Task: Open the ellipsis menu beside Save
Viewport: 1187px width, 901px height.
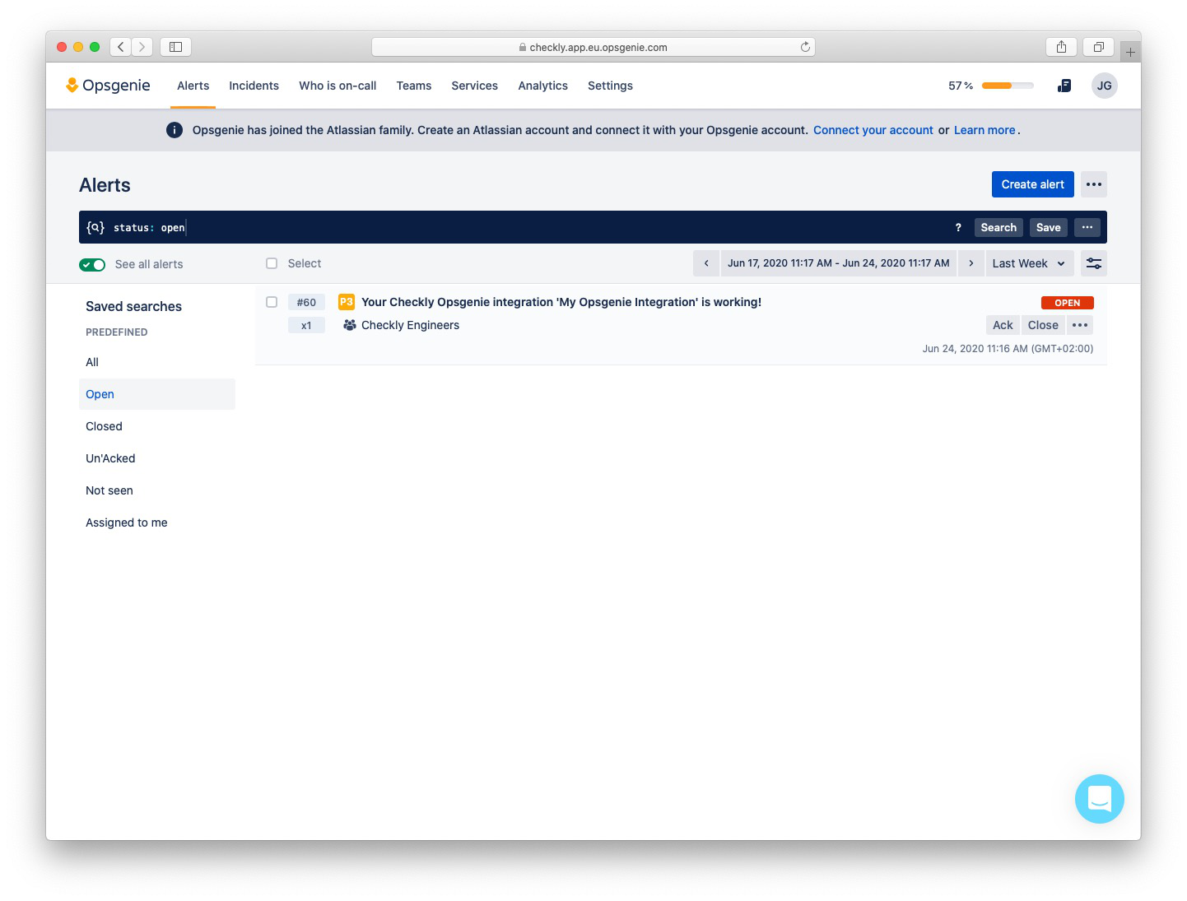Action: tap(1087, 227)
